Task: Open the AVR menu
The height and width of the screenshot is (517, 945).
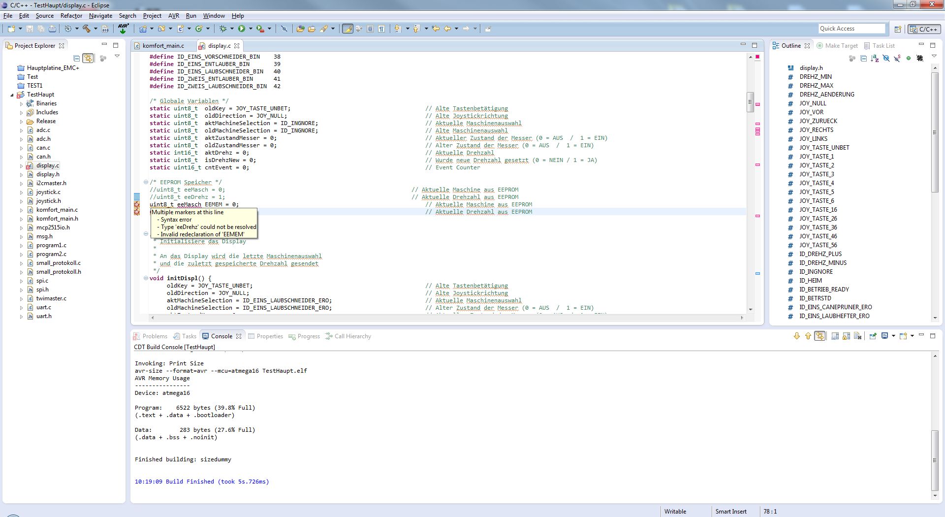Action: tap(174, 16)
